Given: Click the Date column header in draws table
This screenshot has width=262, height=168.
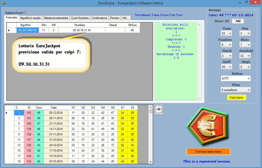Looking at the screenshot, I should coord(56,107).
